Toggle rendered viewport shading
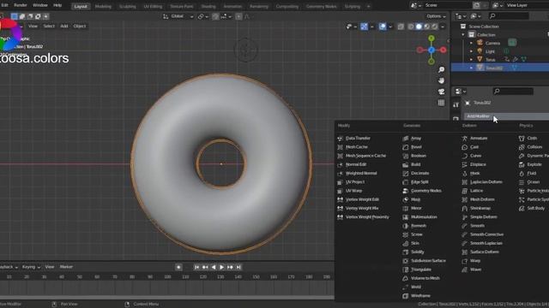The width and height of the screenshot is (549, 308). pyautogui.click(x=435, y=27)
